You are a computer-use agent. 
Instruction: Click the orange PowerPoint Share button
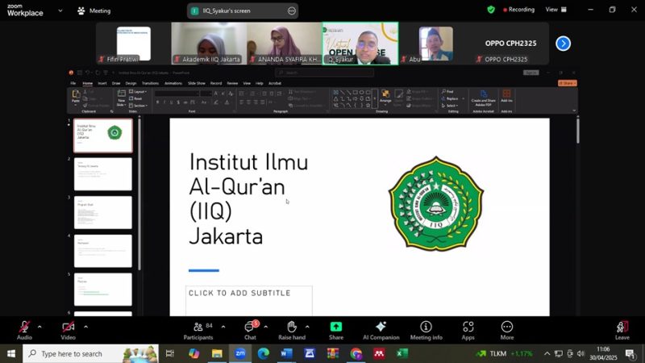pos(568,83)
